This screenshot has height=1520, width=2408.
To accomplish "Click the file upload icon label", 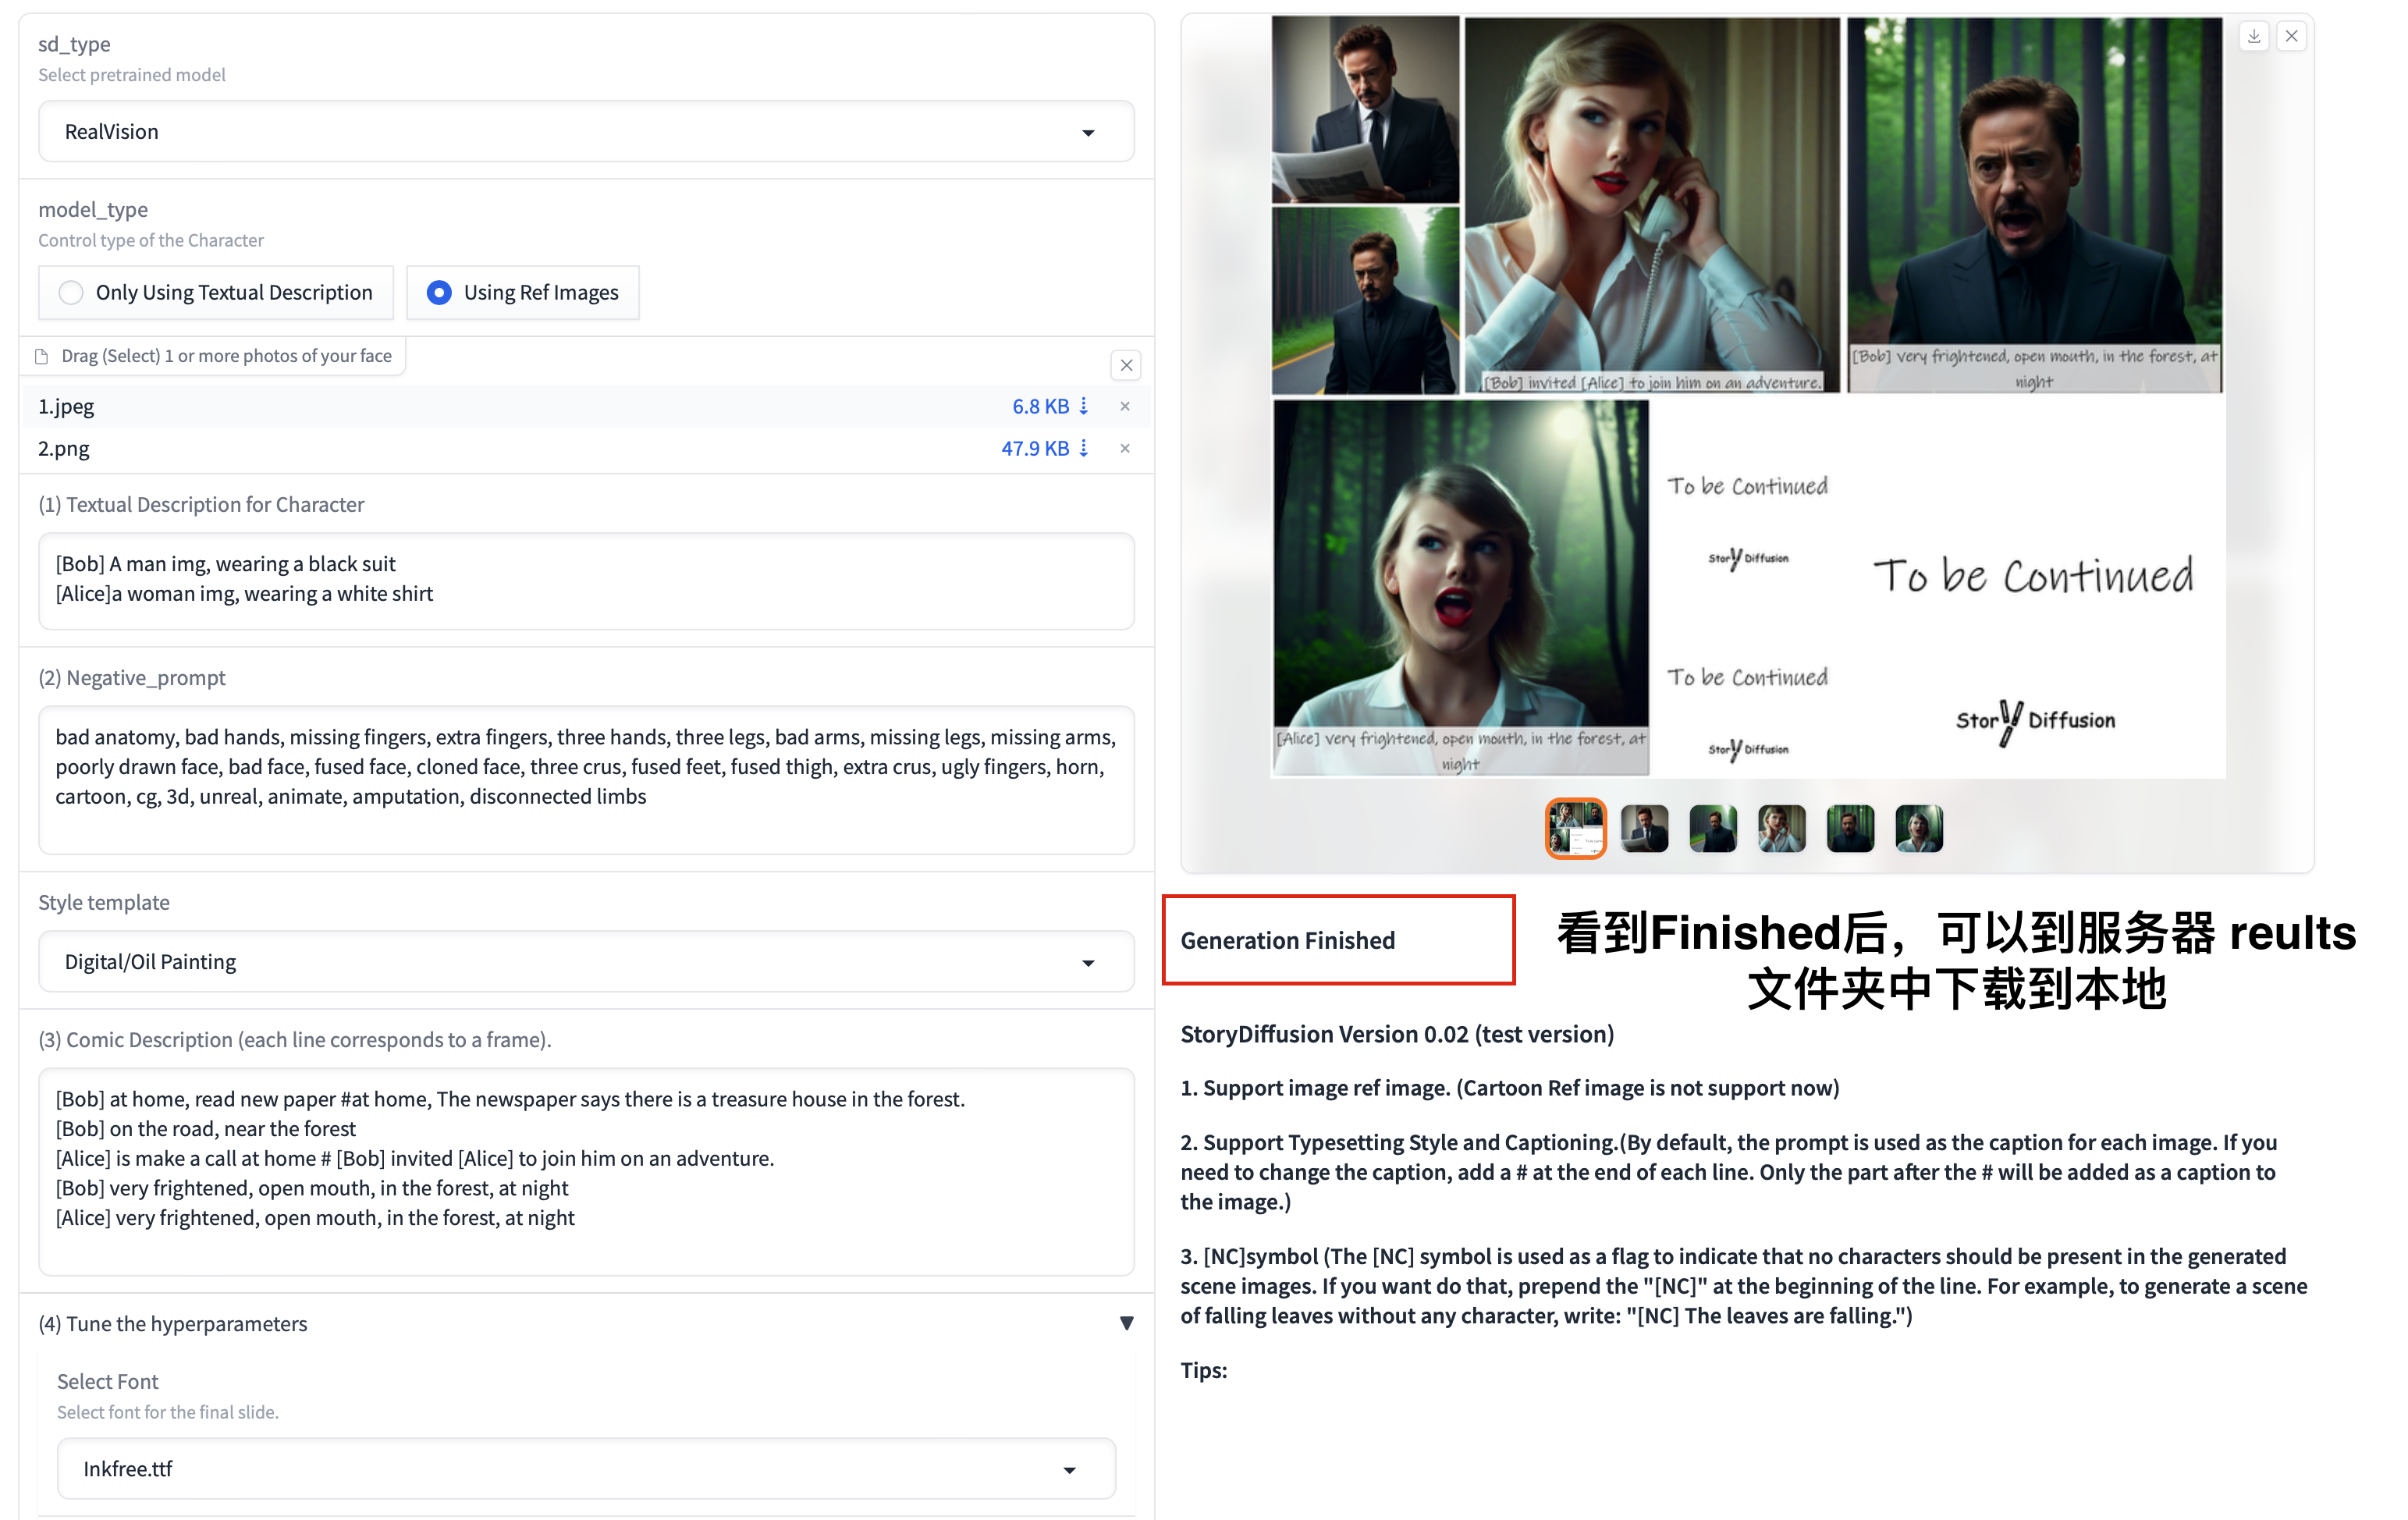I will point(42,356).
